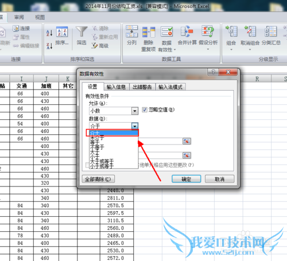Screen dimensions: 287x261
Task: Click the Data Validation (数据有效性) icon
Action: point(166,32)
